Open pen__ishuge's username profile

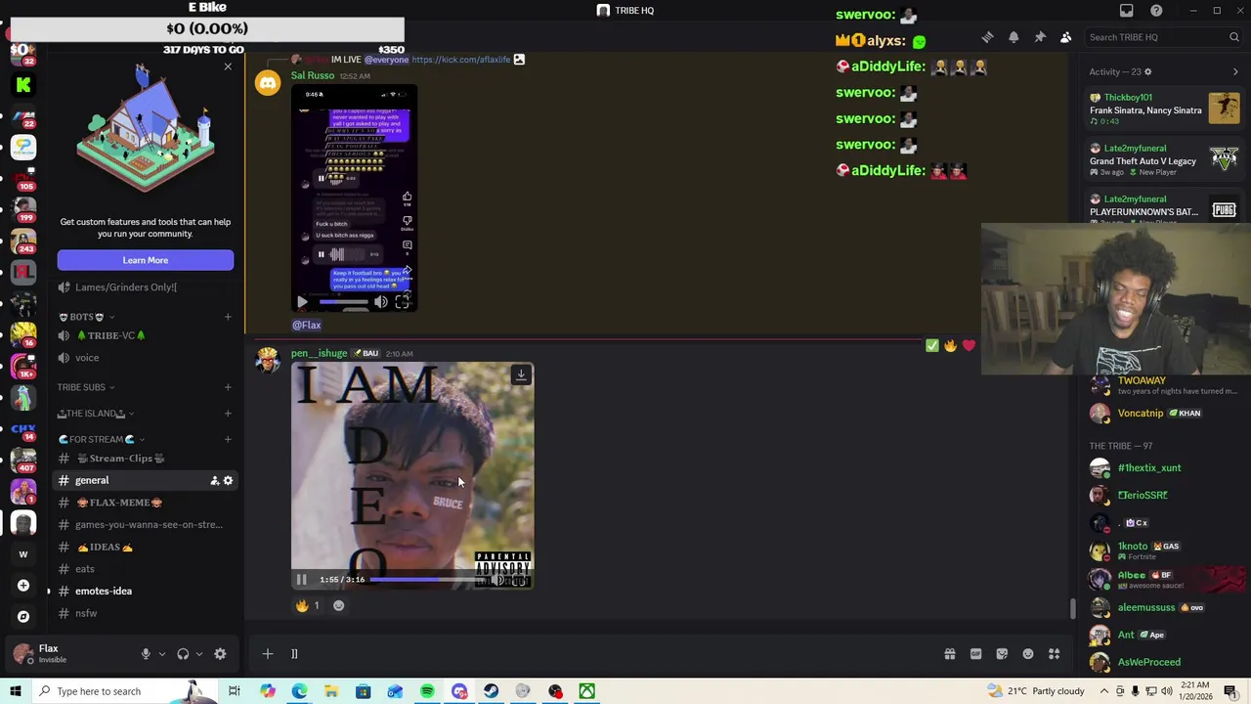(x=319, y=353)
